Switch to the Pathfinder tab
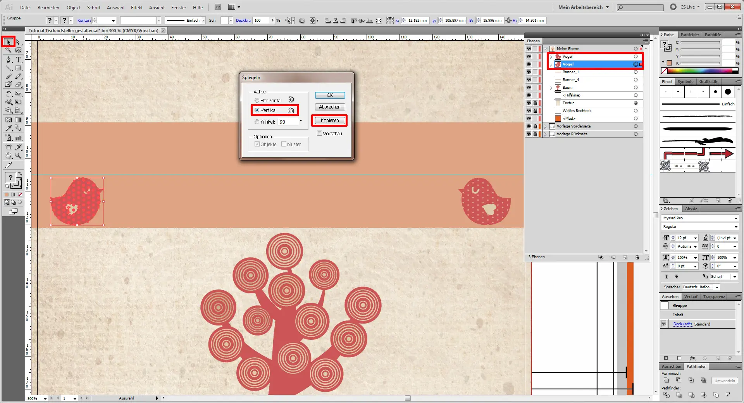Screen dimensions: 744x403 pyautogui.click(x=696, y=366)
